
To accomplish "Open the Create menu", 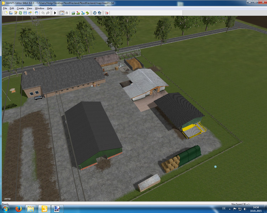I will click(21, 8).
